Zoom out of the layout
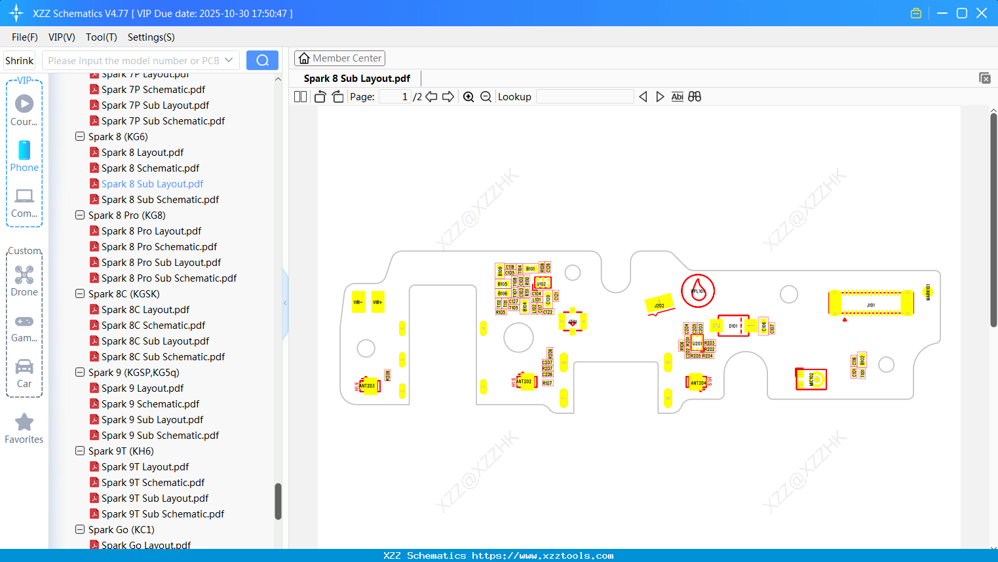This screenshot has width=998, height=562. (x=486, y=96)
